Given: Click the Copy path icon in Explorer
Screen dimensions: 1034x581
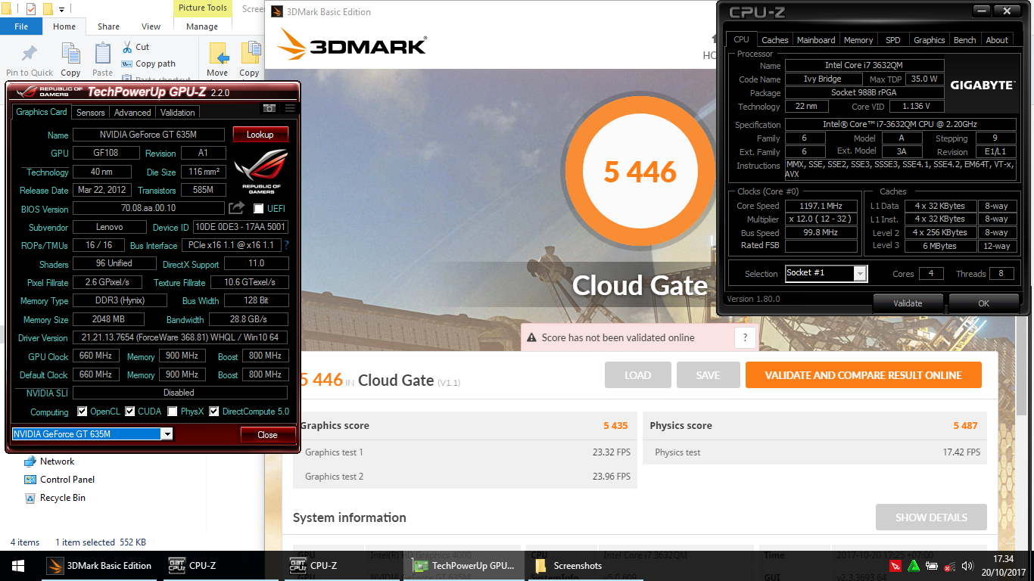Looking at the screenshot, I should tap(127, 64).
